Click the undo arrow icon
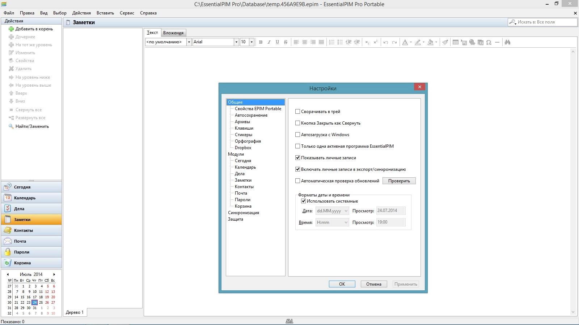Viewport: 579px width, 325px height. [x=386, y=42]
